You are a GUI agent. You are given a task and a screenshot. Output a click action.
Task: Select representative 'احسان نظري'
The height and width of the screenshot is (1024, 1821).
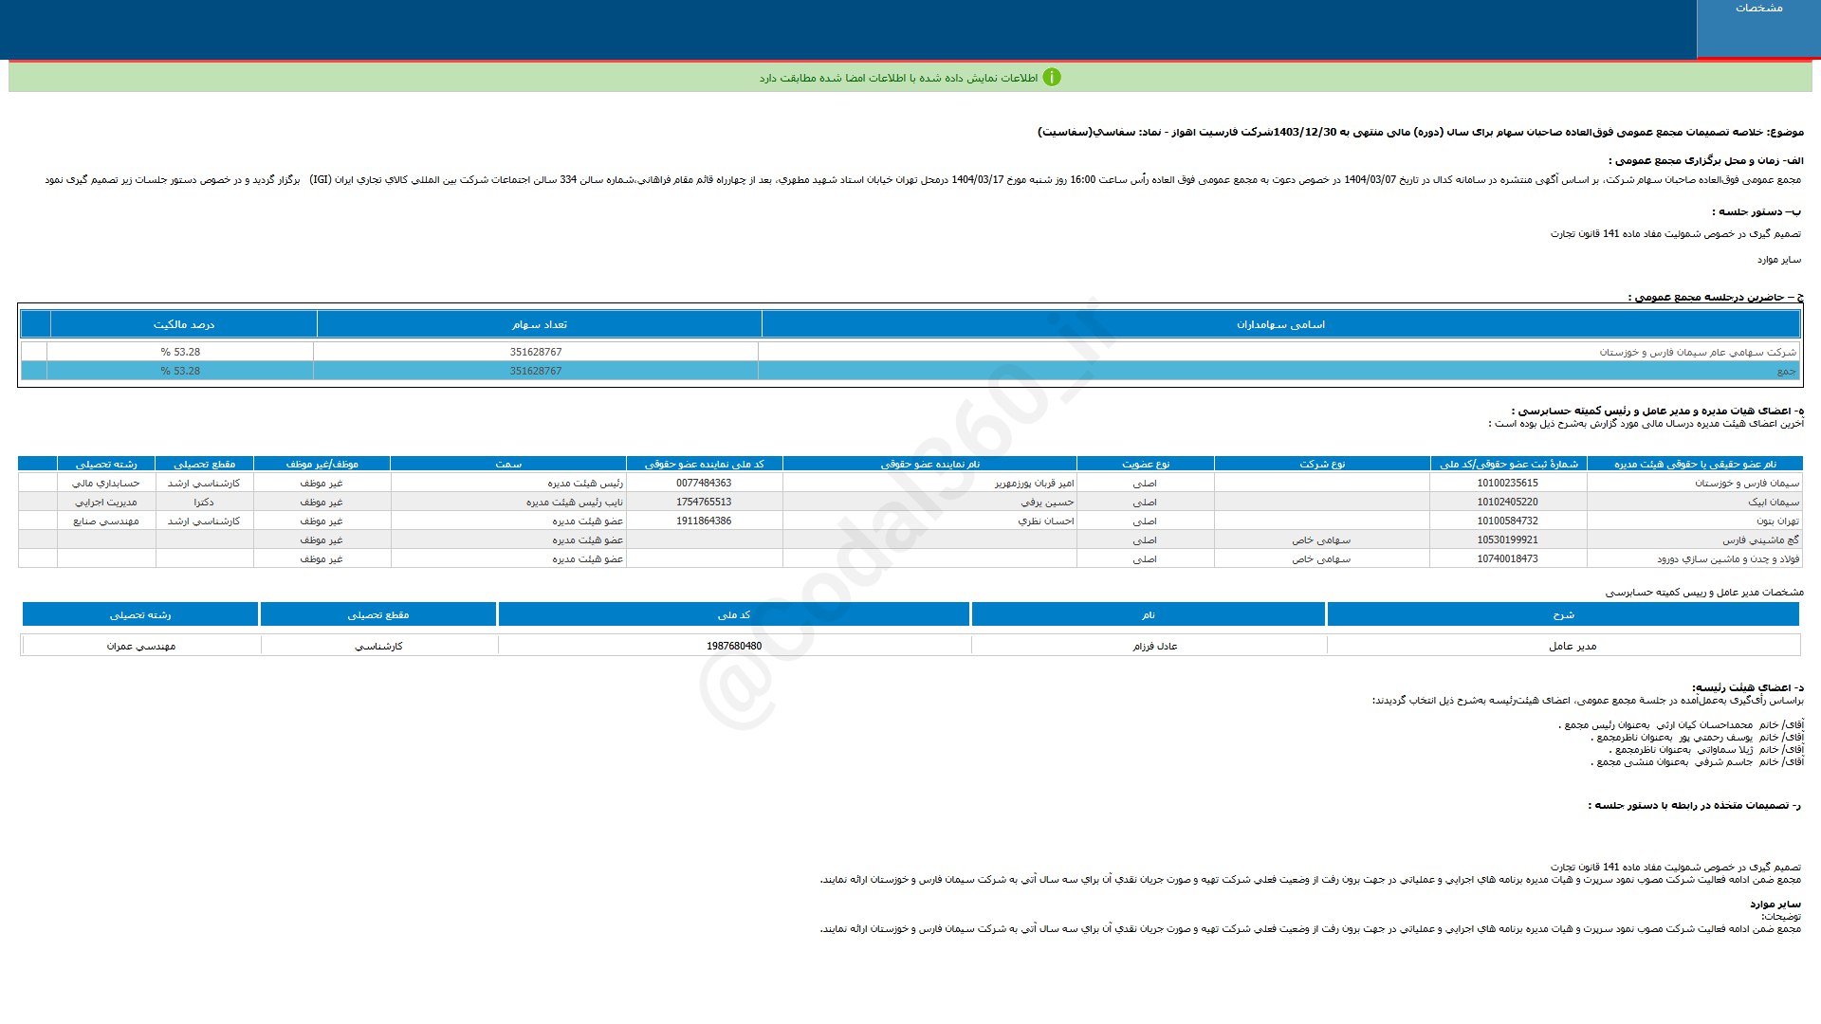pos(1046,521)
